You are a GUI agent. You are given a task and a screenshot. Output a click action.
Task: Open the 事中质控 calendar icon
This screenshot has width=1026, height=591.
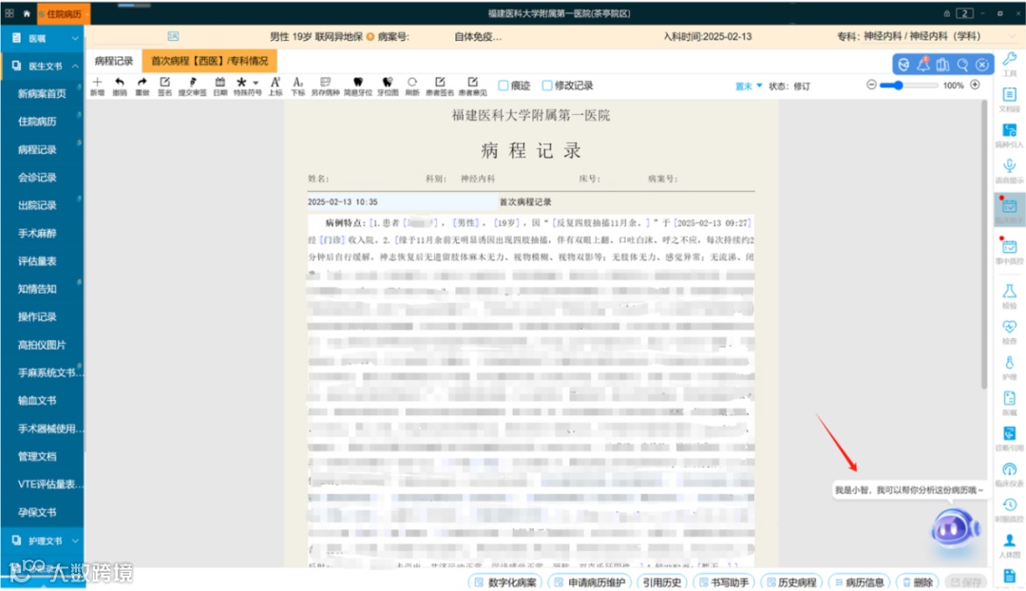[x=1010, y=247]
